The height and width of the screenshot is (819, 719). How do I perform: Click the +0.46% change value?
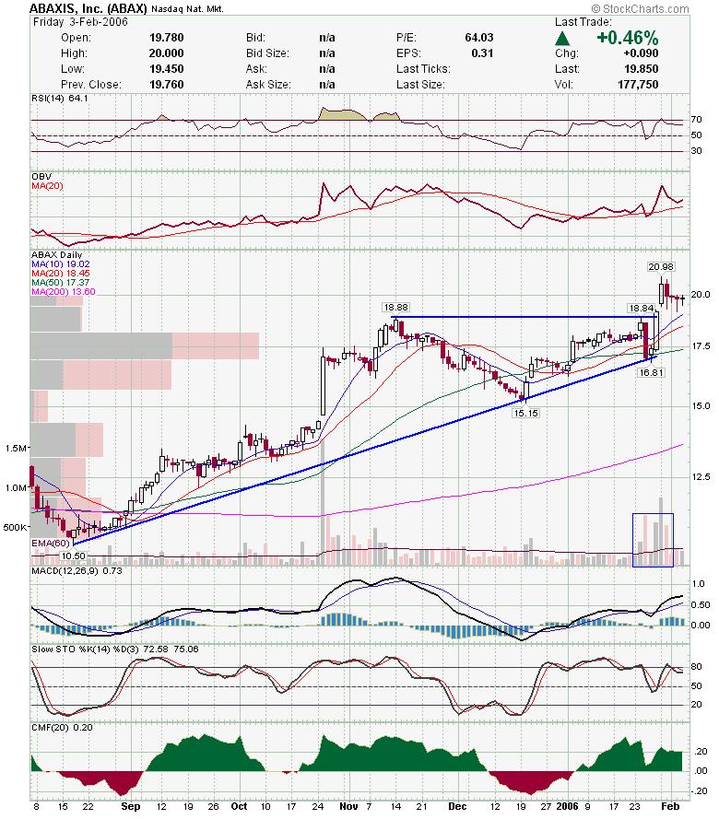(627, 38)
